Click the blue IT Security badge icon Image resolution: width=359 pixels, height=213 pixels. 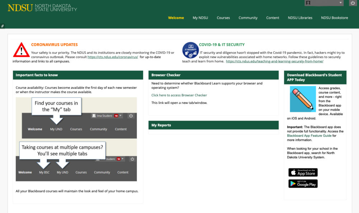coord(190,50)
